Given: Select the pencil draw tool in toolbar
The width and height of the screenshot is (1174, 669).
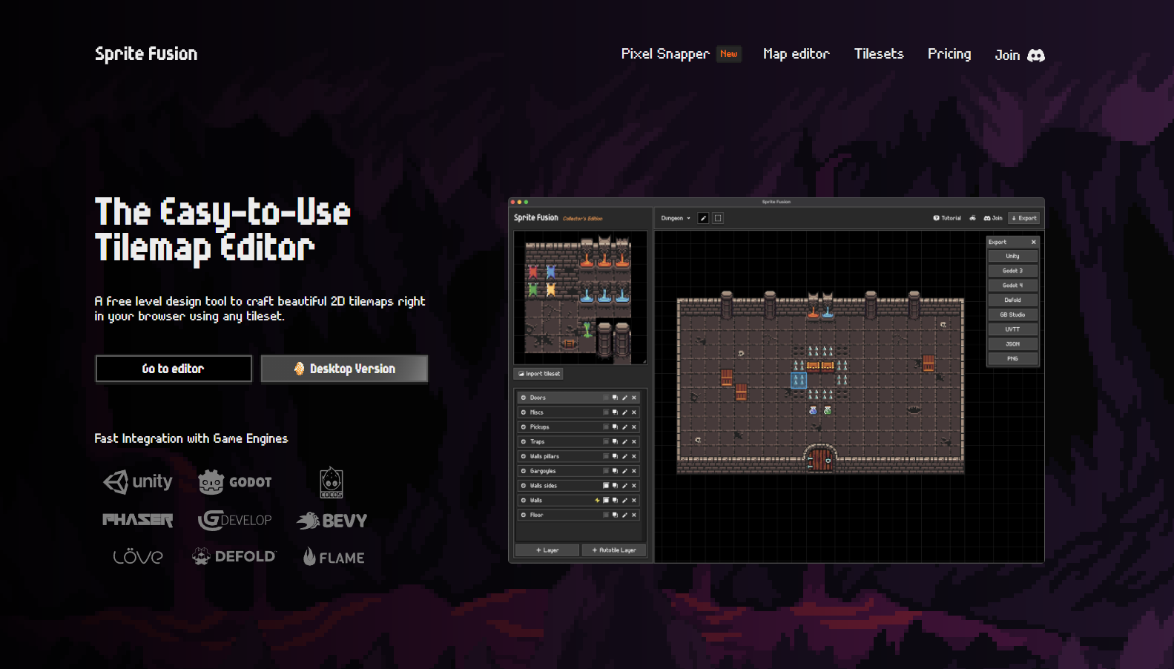Looking at the screenshot, I should tap(703, 218).
